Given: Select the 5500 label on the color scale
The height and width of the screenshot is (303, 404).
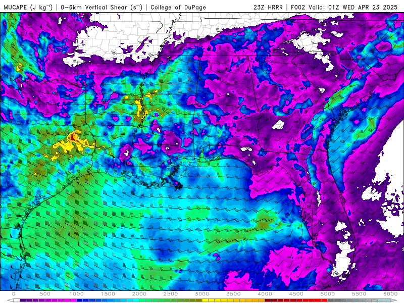Looking at the screenshot, I should point(359,294).
